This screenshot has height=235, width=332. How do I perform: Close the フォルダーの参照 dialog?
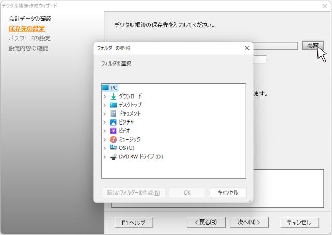click(247, 48)
